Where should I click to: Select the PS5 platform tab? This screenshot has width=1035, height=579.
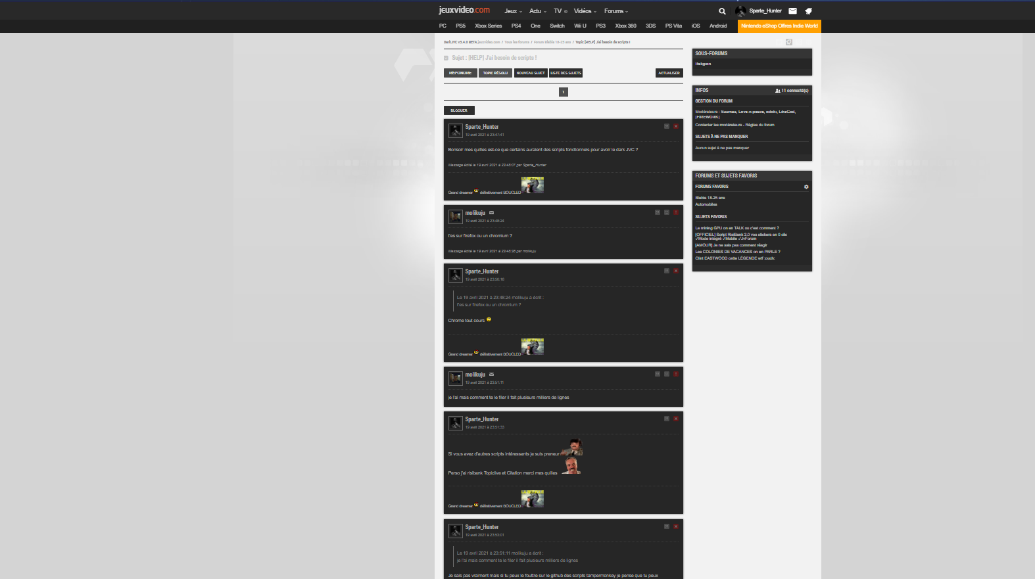(x=460, y=26)
